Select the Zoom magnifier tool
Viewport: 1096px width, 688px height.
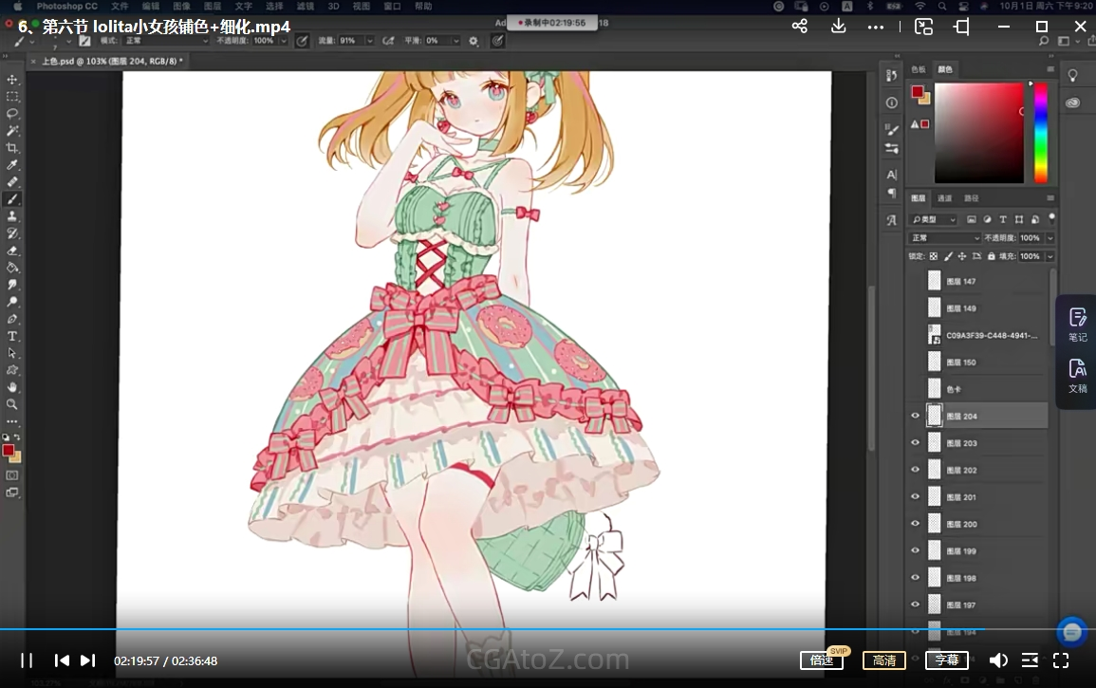12,404
